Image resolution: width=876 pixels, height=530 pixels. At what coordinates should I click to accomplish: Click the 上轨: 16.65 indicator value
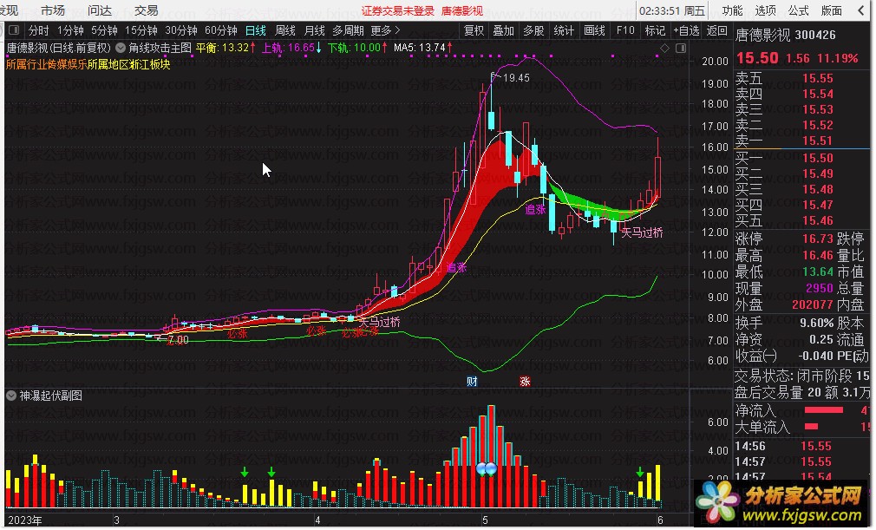(x=291, y=48)
